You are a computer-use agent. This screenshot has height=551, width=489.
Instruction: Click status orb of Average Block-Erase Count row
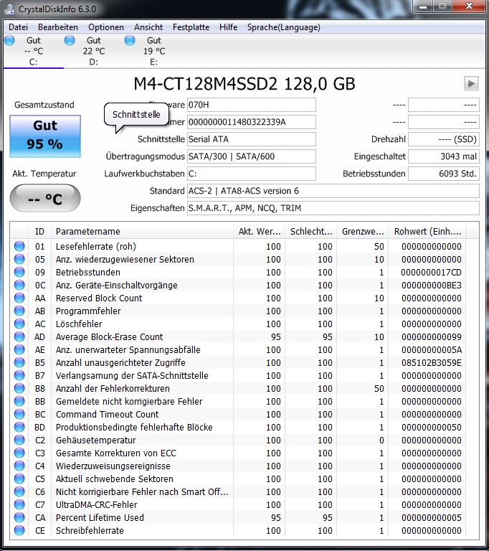19,336
